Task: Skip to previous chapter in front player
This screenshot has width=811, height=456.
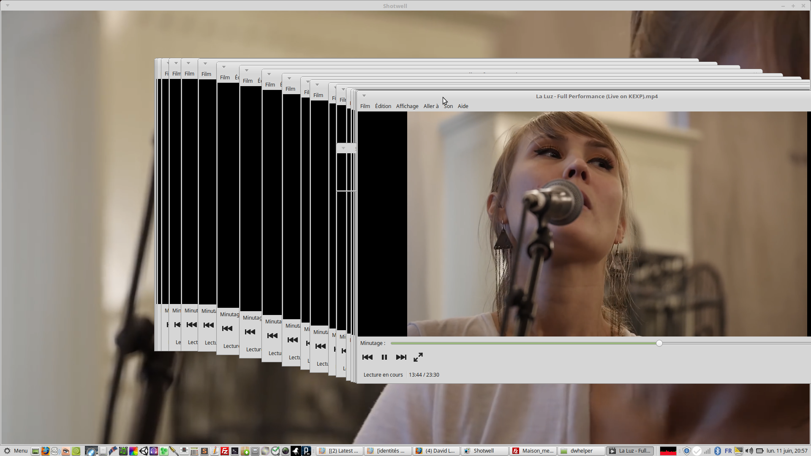Action: [367, 357]
